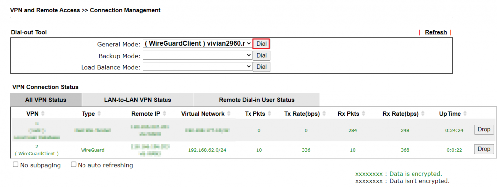Click the Refresh link
Image resolution: width=497 pixels, height=187 pixels.
436,32
